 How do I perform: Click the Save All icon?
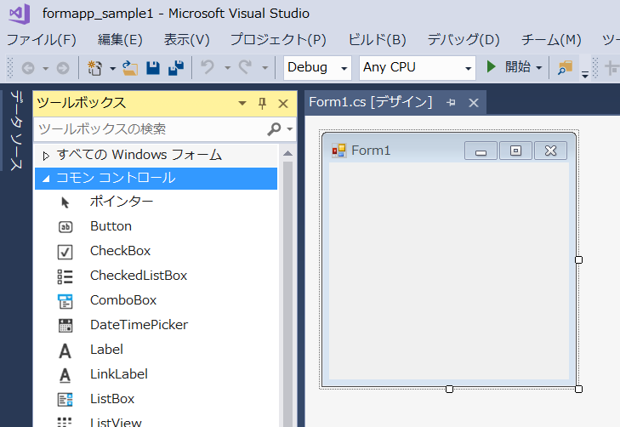tap(176, 68)
